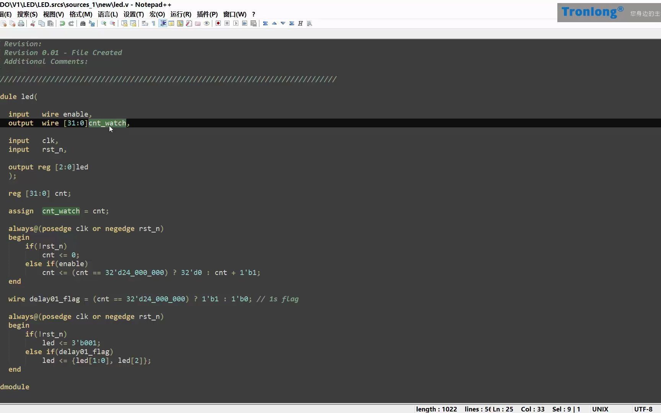Click highlighted cnt_watch in output wire line
The height and width of the screenshot is (413, 661).
[x=107, y=123]
